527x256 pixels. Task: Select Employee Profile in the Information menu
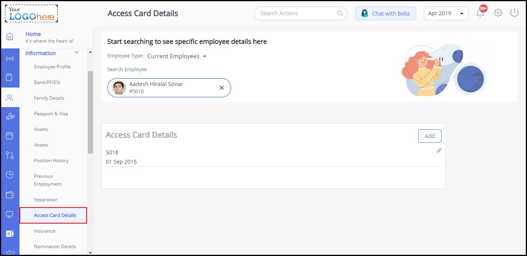(52, 66)
